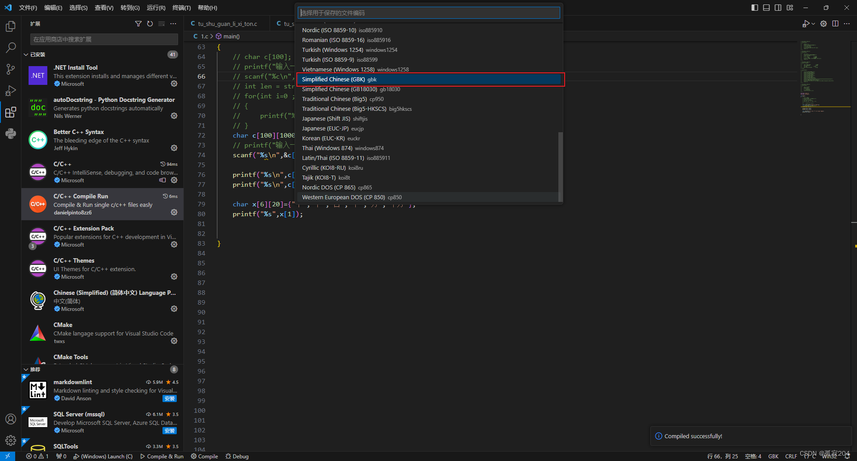Open customize layout icon
Viewport: 857px width, 461px height.
[x=790, y=8]
